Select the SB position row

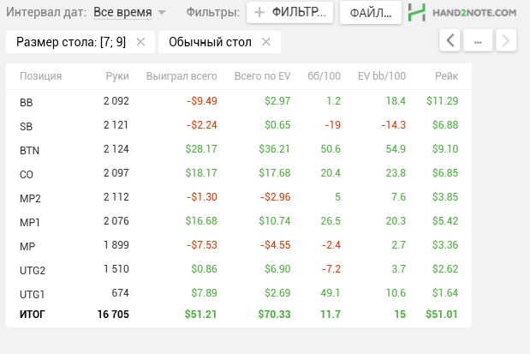(238, 125)
